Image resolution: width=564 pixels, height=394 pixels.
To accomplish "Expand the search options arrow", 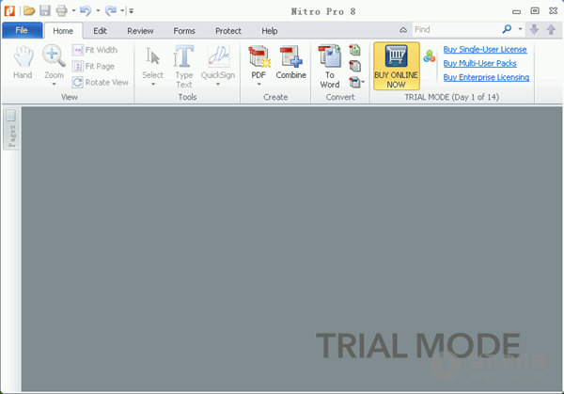I will 520,29.
